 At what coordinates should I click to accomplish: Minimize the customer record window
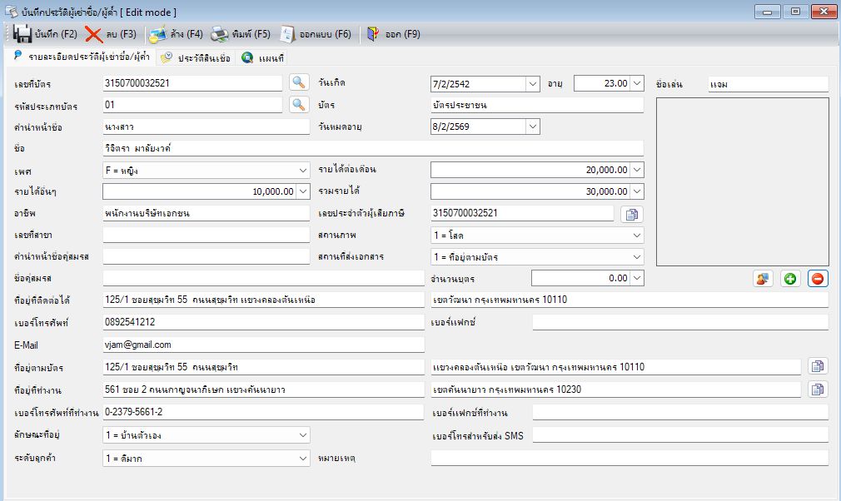tap(768, 12)
